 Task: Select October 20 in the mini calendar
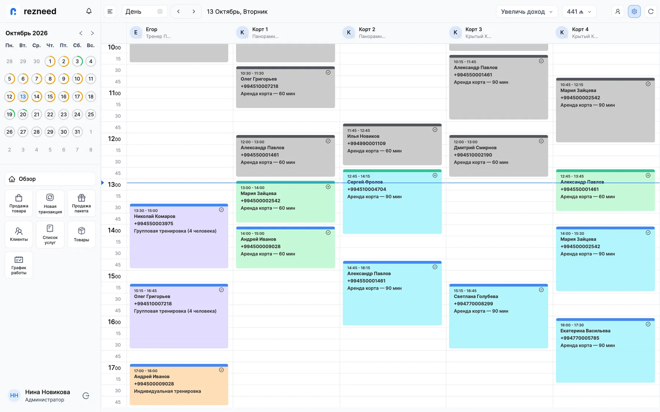pyautogui.click(x=23, y=114)
